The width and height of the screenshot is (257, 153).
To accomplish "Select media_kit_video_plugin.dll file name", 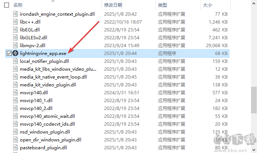I will pos(48,85).
